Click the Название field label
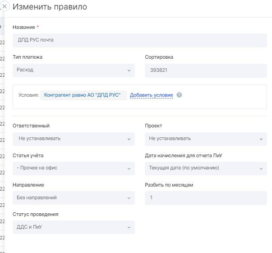The height and width of the screenshot is (253, 272). pos(24,28)
